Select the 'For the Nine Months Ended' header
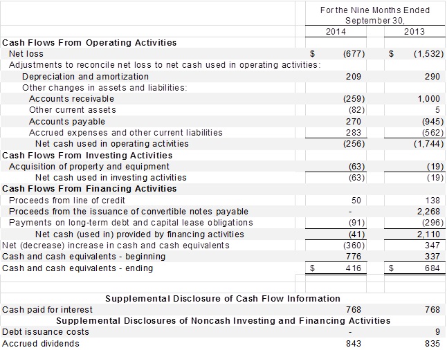The width and height of the screenshot is (447, 350). pyautogui.click(x=375, y=10)
